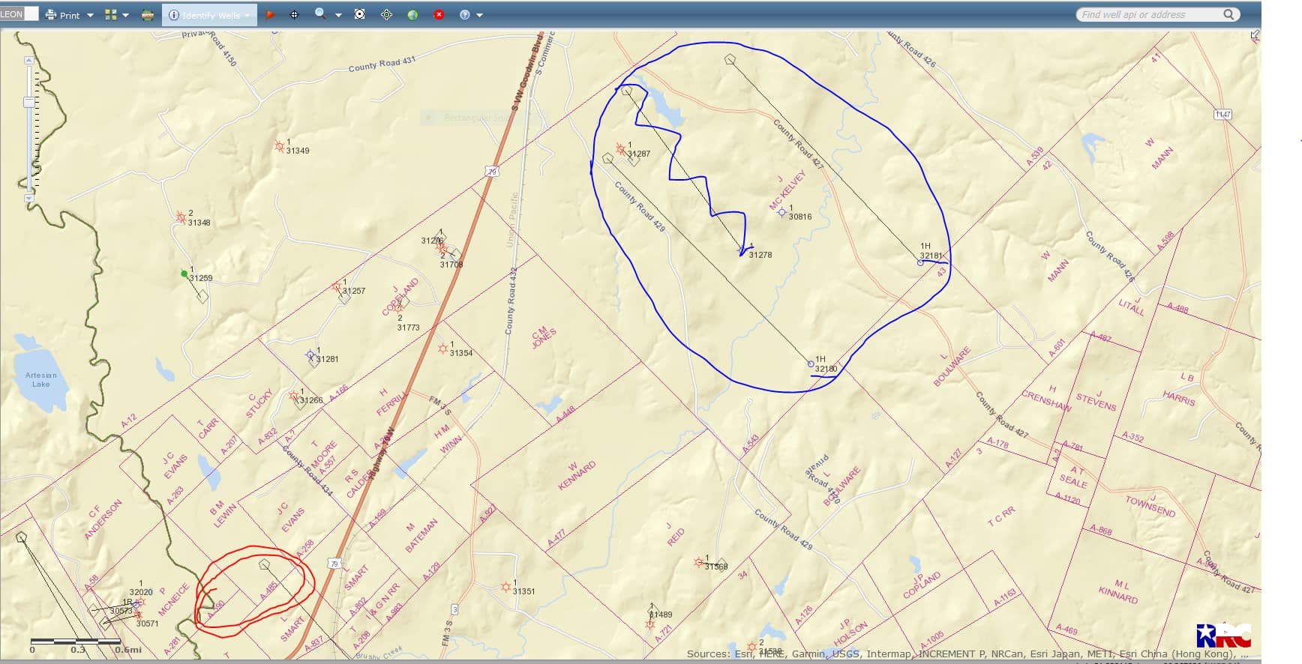Viewport: 1302px width, 664px height.
Task: Click the red X clear graphics icon
Action: click(x=439, y=15)
